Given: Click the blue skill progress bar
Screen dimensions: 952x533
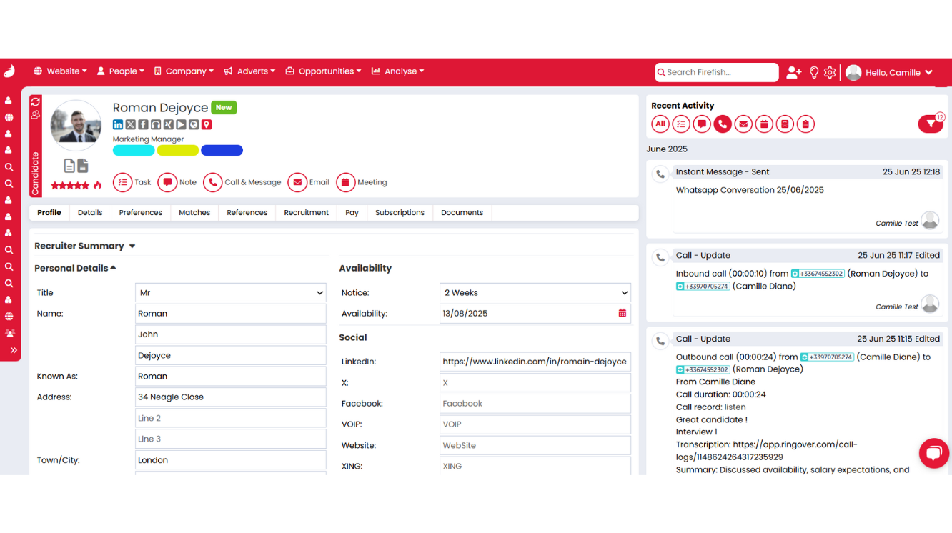Looking at the screenshot, I should (x=222, y=150).
